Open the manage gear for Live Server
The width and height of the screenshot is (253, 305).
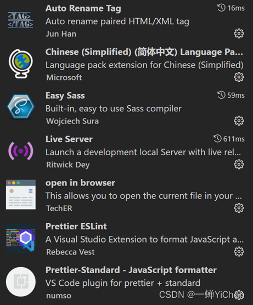pyautogui.click(x=239, y=165)
